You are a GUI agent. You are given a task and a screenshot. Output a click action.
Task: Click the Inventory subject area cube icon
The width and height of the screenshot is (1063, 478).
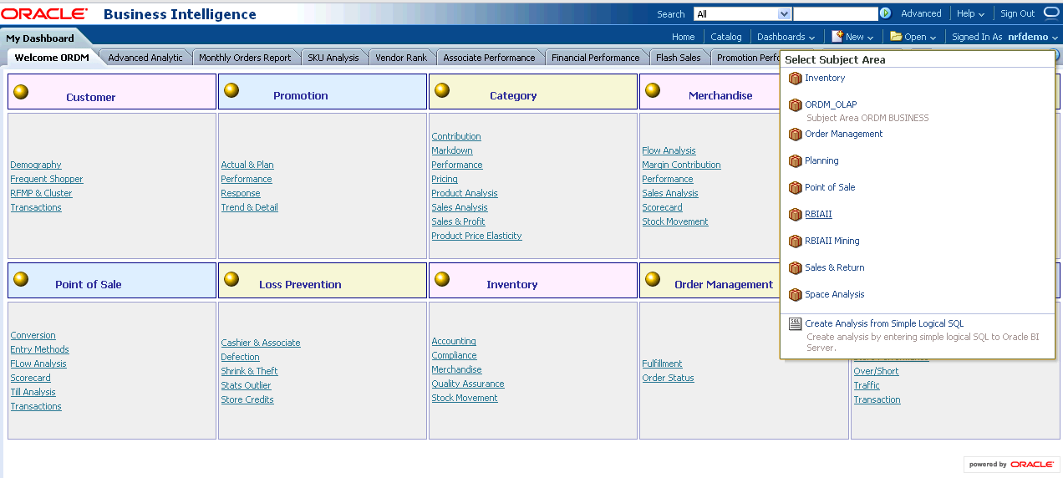click(x=795, y=79)
